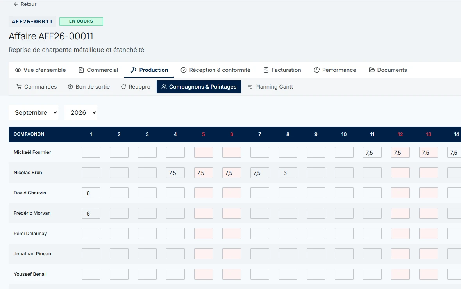461x289 pixels.
Task: Click the Jonathan Pineau row name
Action: pyautogui.click(x=32, y=254)
